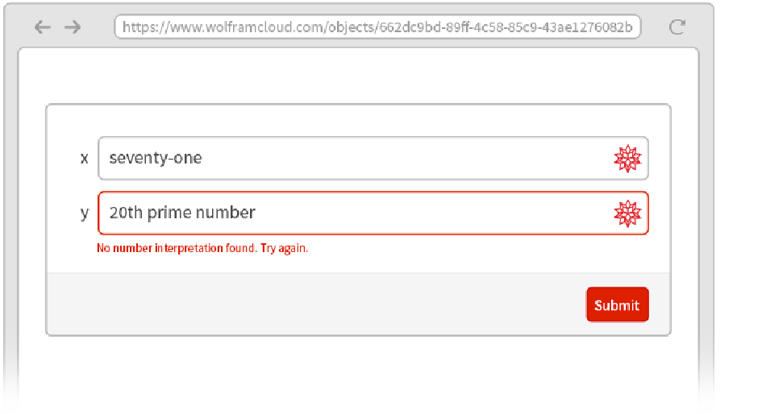The image size is (766, 414).
Task: Click the browser forward arrow
Action: (x=73, y=27)
